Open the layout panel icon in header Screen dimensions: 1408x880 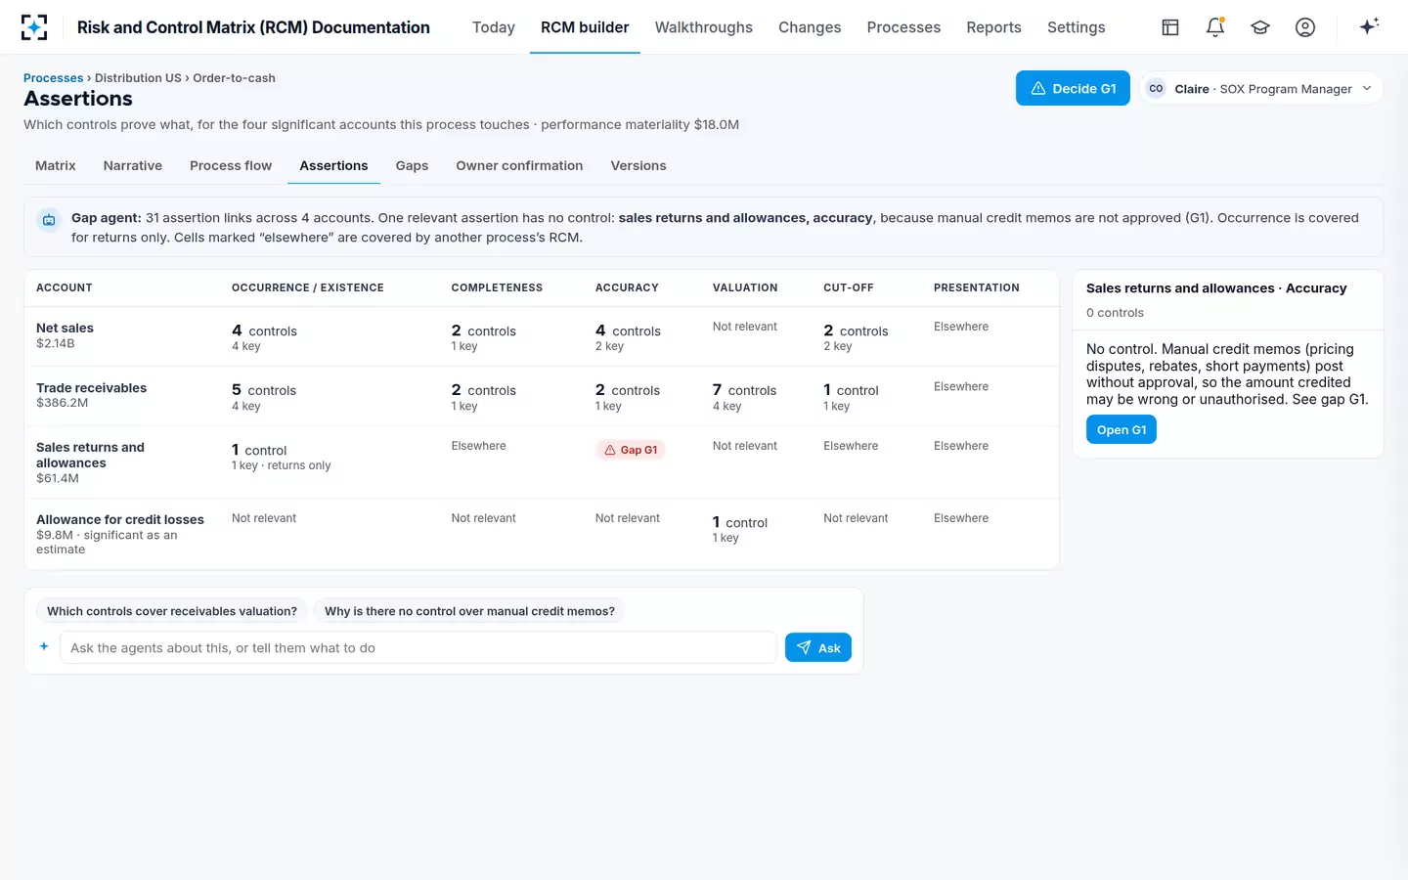point(1170,27)
